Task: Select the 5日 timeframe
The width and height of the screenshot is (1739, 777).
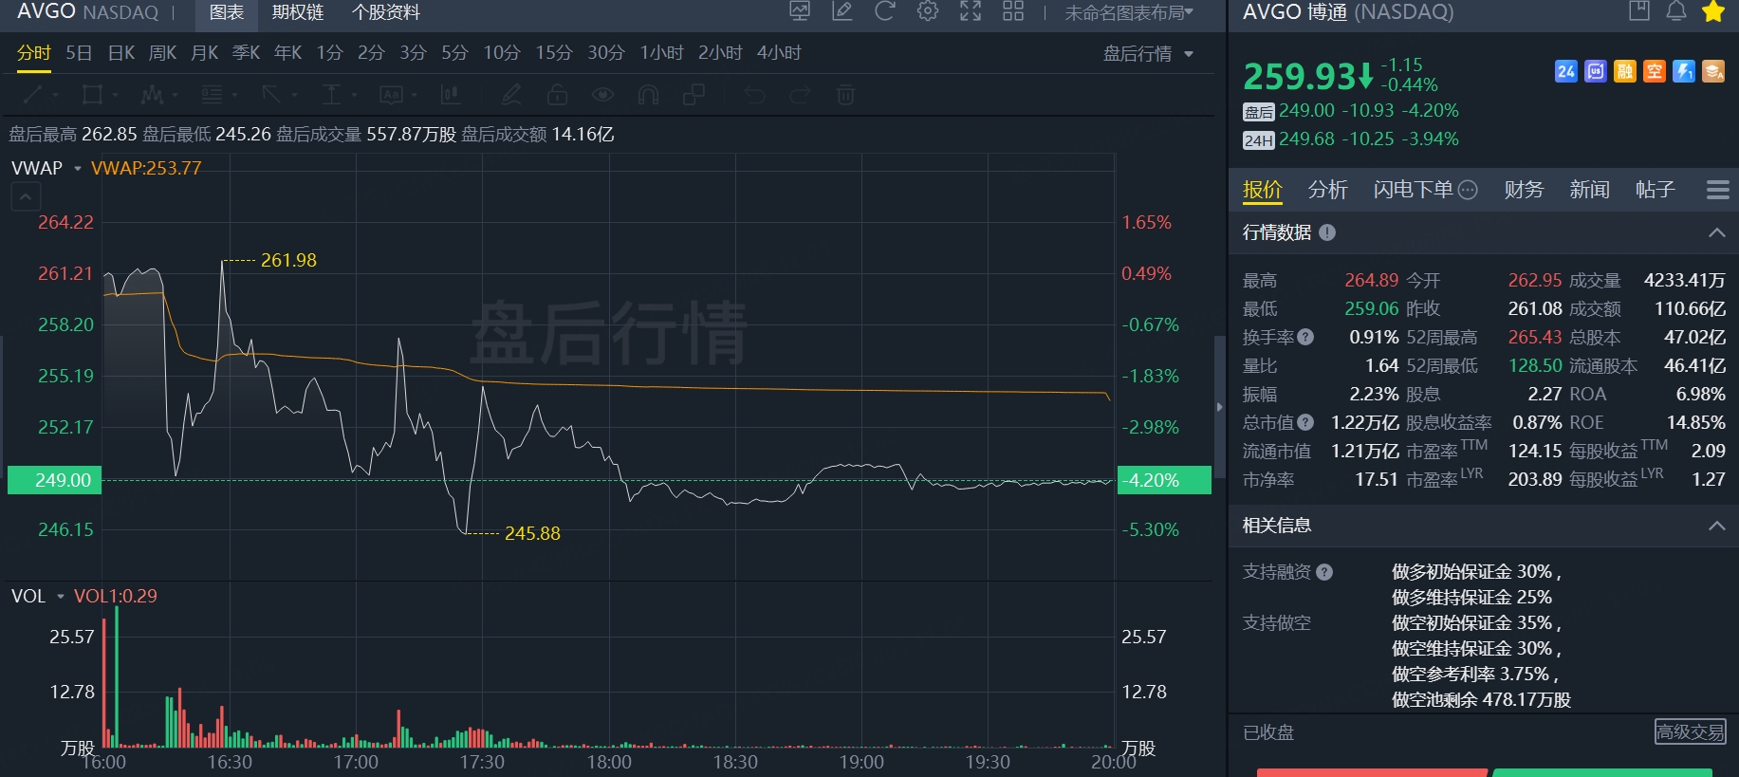Action: (x=79, y=53)
